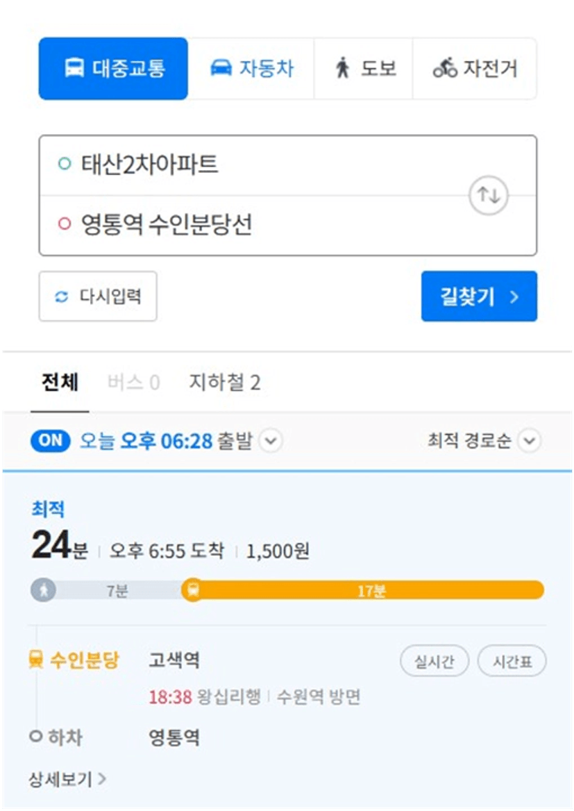Click the 실시간 real-time button
574x811 pixels.
point(434,661)
